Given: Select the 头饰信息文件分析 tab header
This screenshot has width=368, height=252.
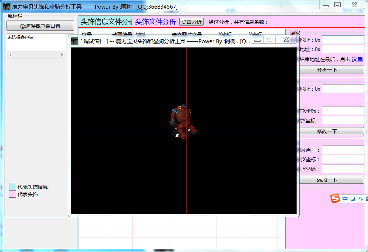Looking at the screenshot, I should [107, 22].
